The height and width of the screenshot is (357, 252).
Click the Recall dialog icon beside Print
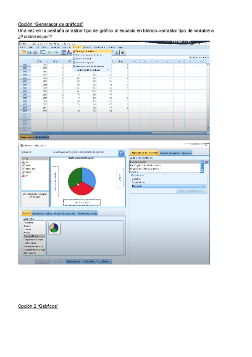42,52
